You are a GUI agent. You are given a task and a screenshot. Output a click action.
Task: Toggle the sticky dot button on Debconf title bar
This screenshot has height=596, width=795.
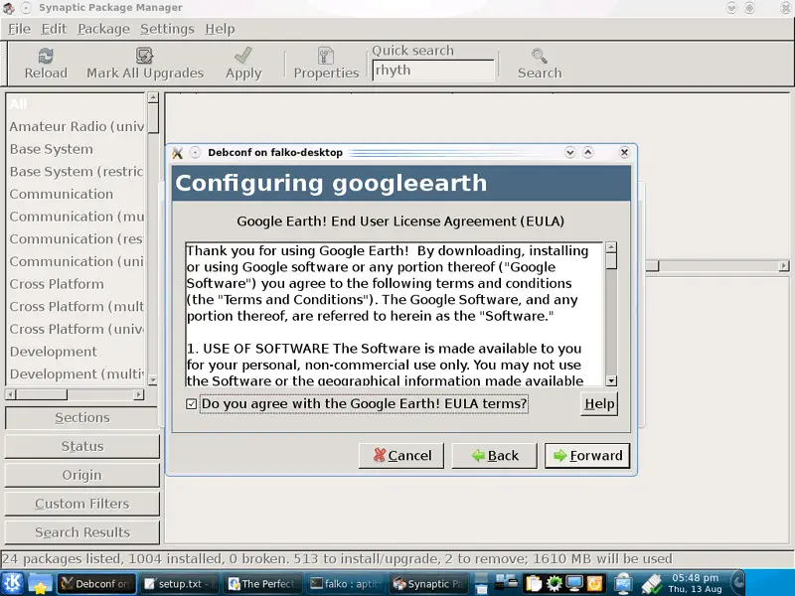click(x=195, y=153)
